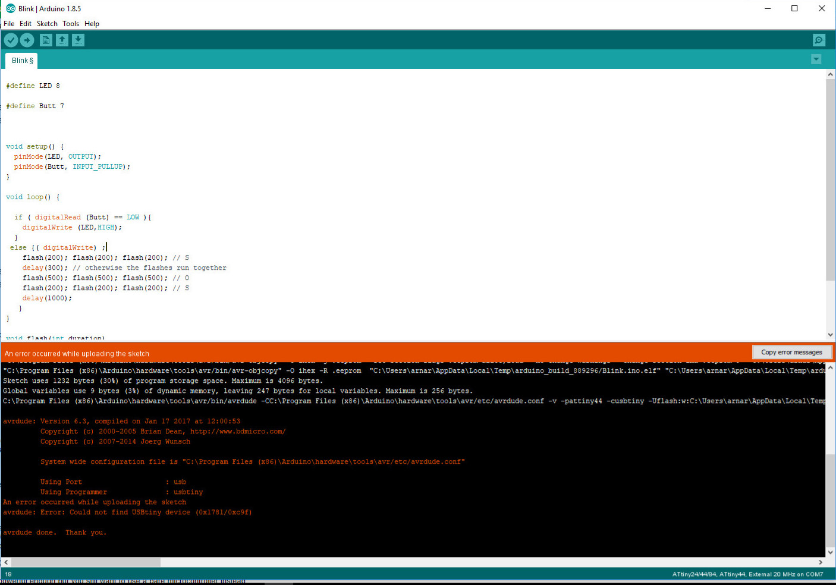Click the 'void setup() {' line

tap(34, 146)
